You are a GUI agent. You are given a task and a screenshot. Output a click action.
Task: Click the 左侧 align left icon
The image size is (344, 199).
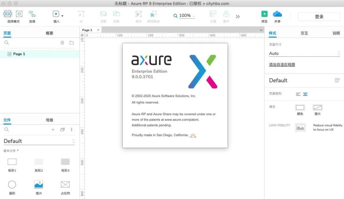coord(213,14)
